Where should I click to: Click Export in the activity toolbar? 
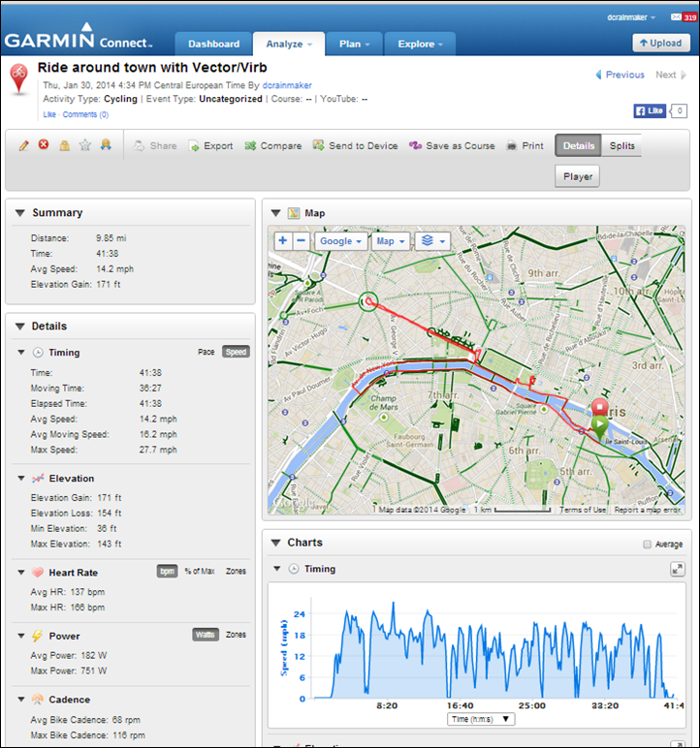tap(210, 146)
